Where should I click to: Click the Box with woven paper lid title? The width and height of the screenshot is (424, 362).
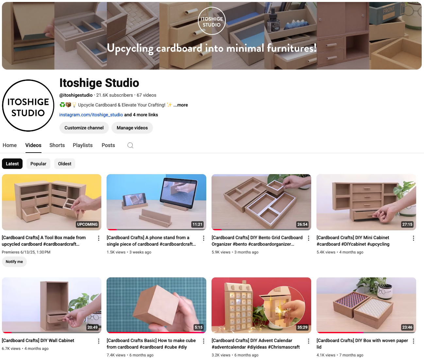362,344
